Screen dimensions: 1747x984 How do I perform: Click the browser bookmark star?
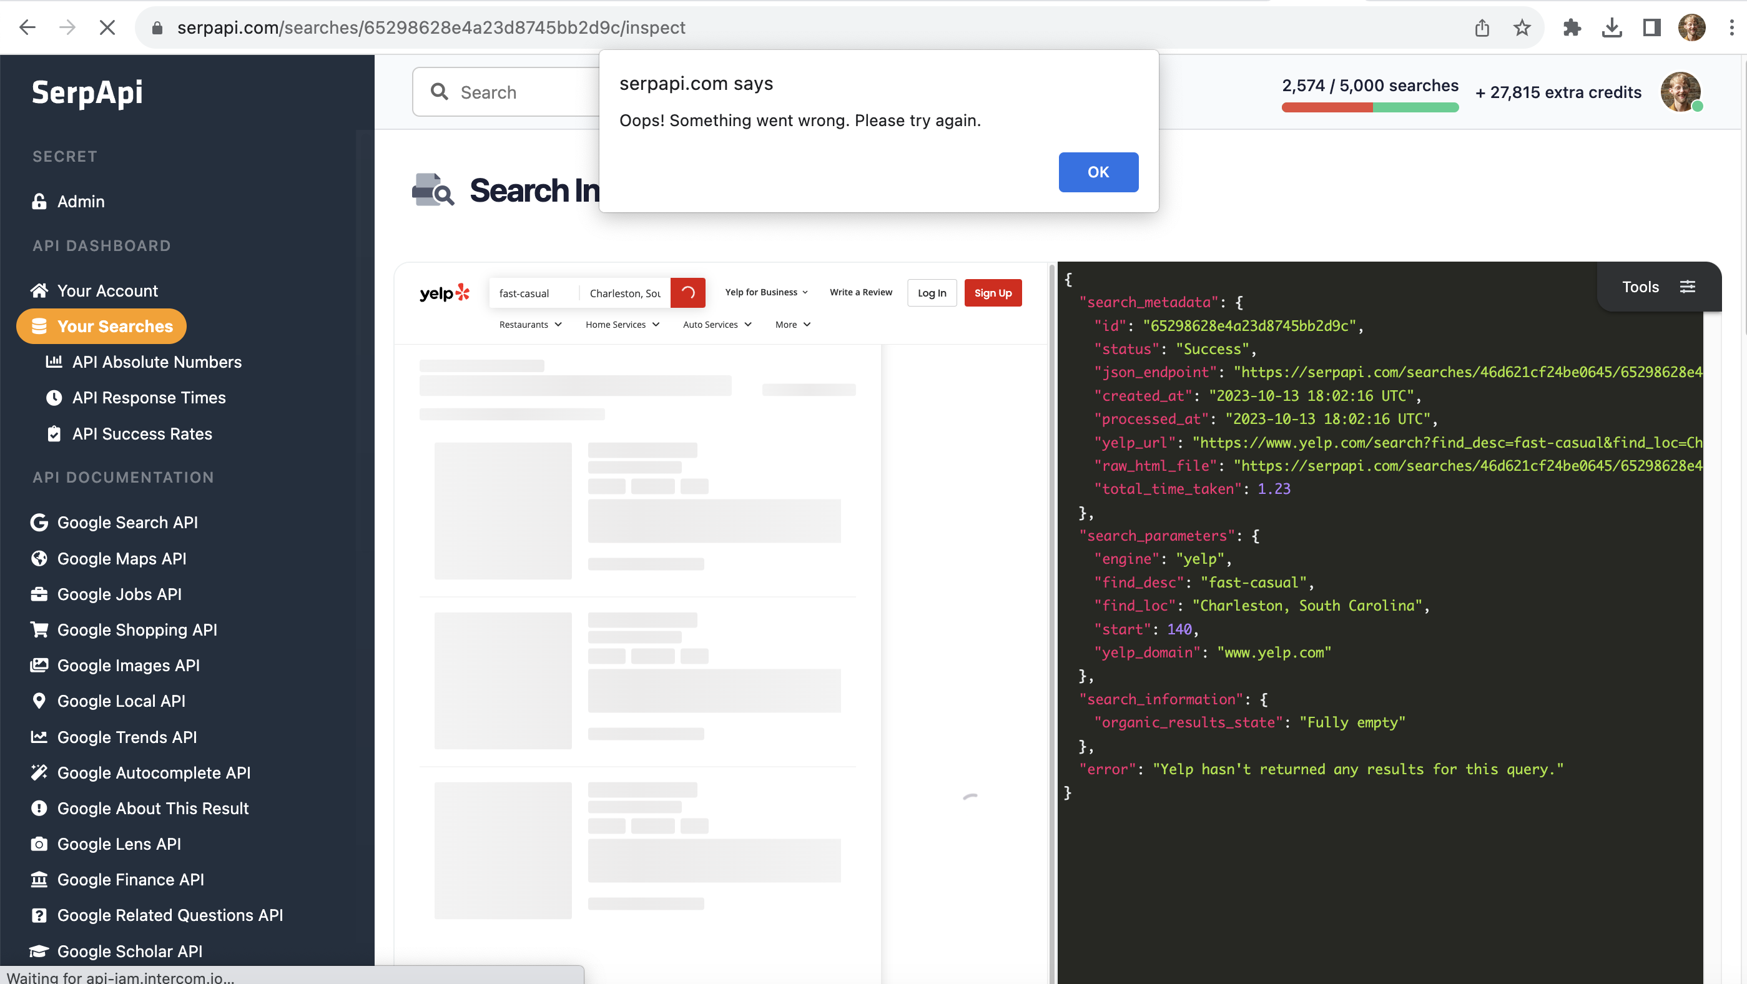[1522, 27]
